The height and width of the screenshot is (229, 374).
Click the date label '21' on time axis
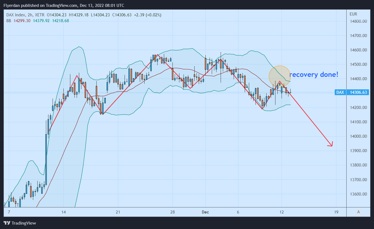tap(118, 212)
